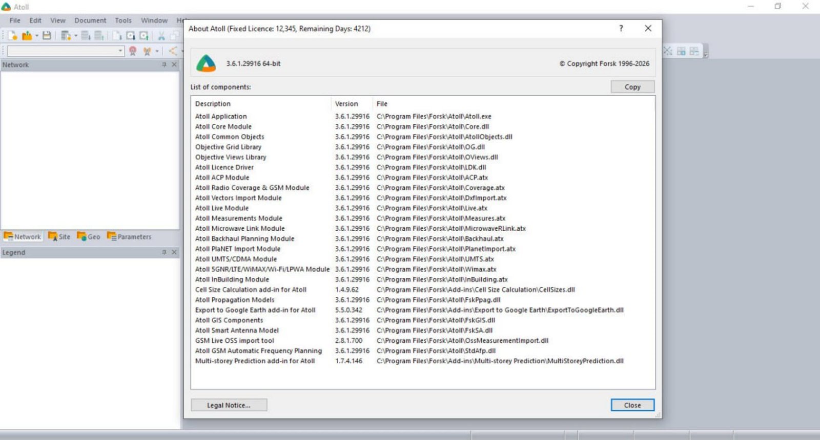Switch to the Parameters tab
The image size is (820, 440).
pos(129,236)
